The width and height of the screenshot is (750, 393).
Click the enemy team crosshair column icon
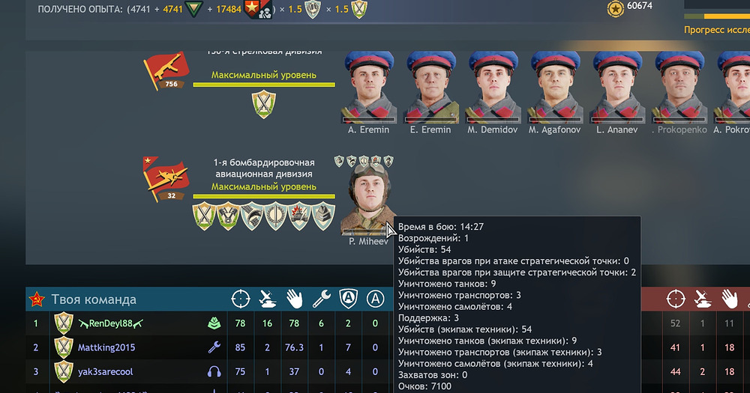click(676, 299)
